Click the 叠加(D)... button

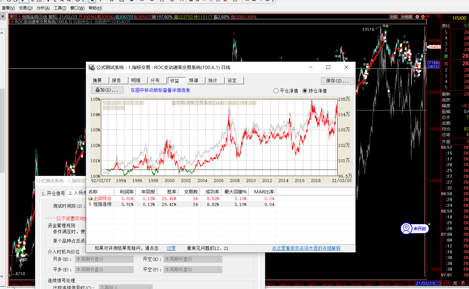pyautogui.click(x=107, y=90)
